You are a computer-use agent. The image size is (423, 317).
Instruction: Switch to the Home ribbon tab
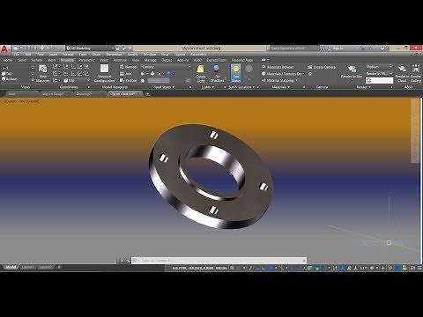click(x=8, y=60)
